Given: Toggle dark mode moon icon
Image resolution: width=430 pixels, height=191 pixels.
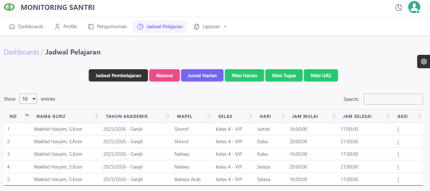Looking at the screenshot, I should click(x=399, y=7).
